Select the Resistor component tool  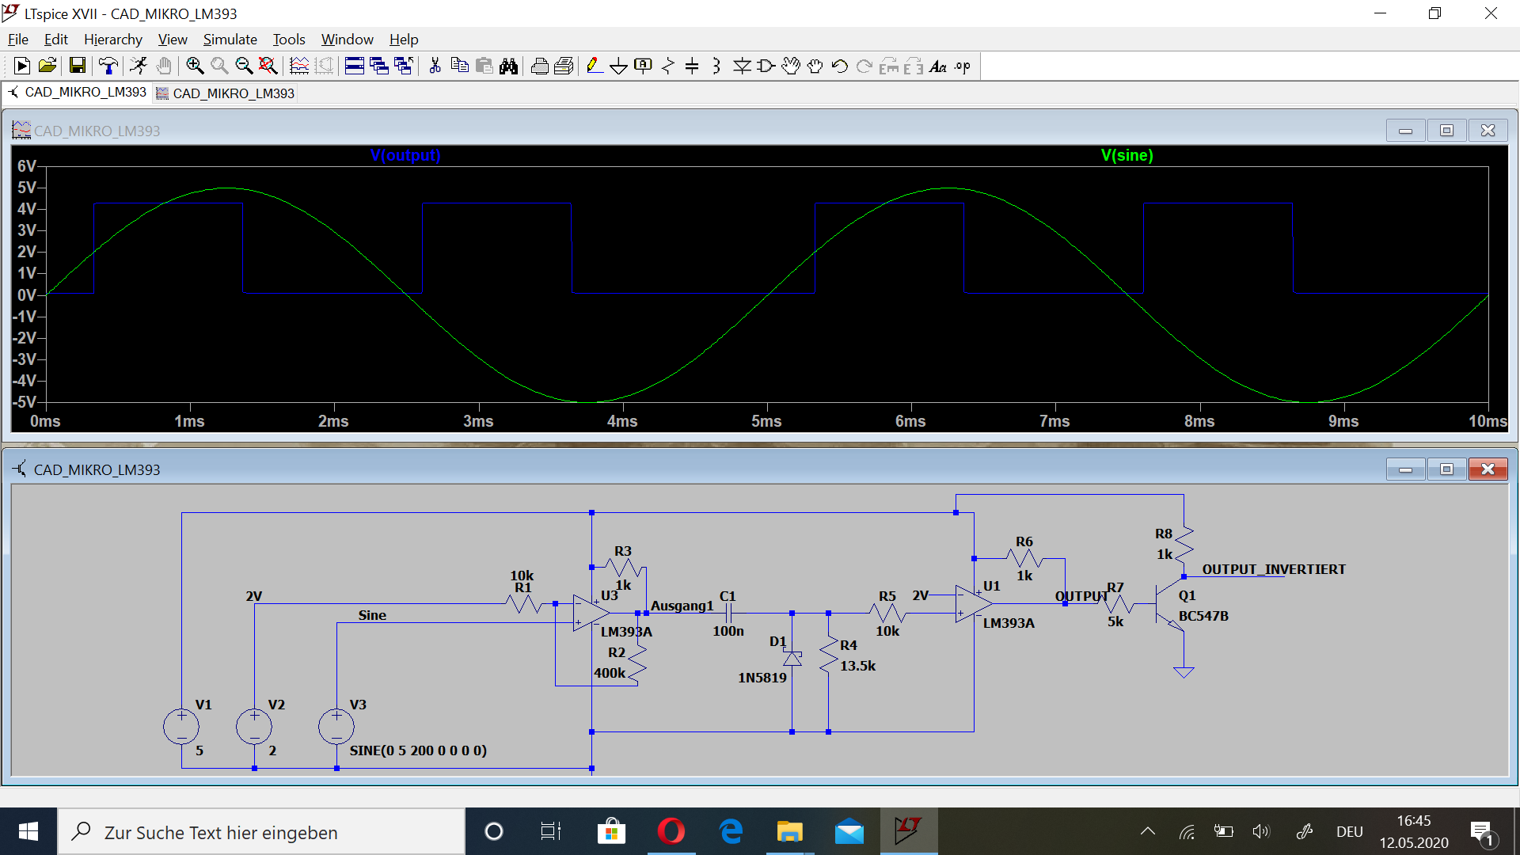point(668,66)
